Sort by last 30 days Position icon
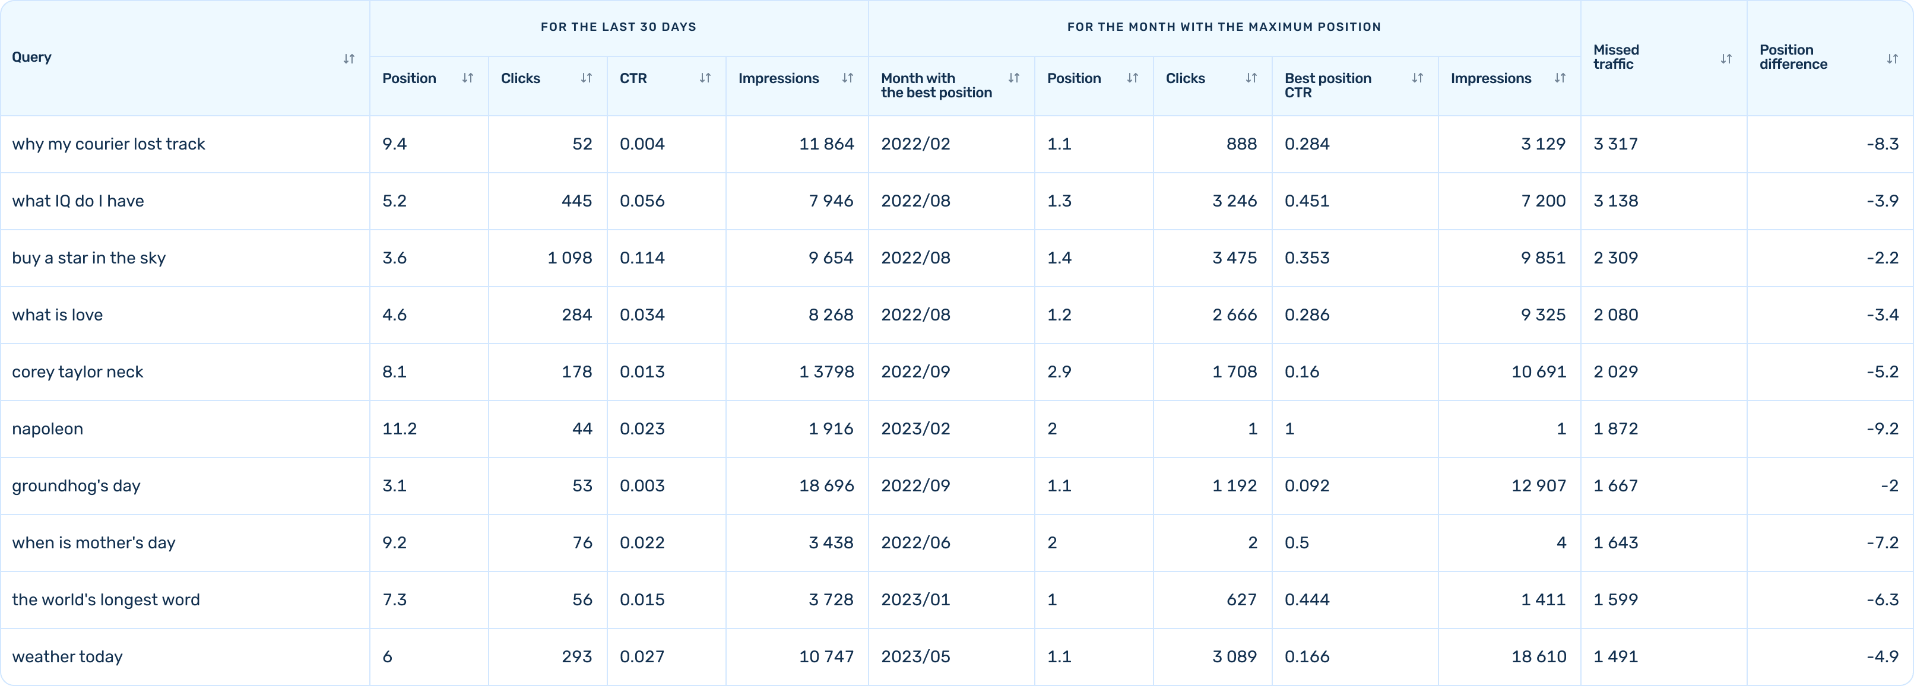The height and width of the screenshot is (686, 1914). 467,78
